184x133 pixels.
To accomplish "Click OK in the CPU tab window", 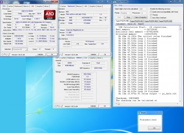I will tap(52, 55).
